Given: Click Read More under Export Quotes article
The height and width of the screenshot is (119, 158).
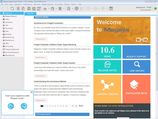Looking at the screenshot, I should coord(40,76).
